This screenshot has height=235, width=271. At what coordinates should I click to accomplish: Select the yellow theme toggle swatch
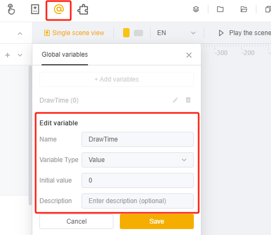coord(126,33)
